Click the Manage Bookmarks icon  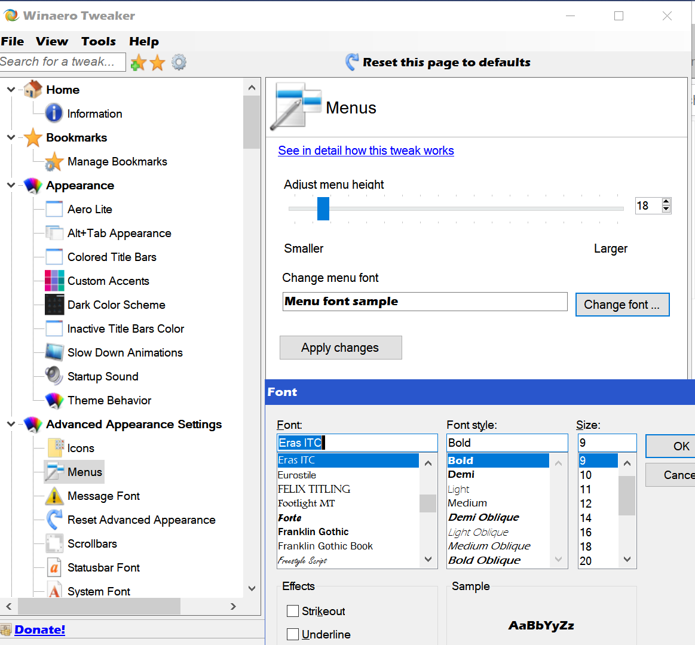pyautogui.click(x=54, y=161)
